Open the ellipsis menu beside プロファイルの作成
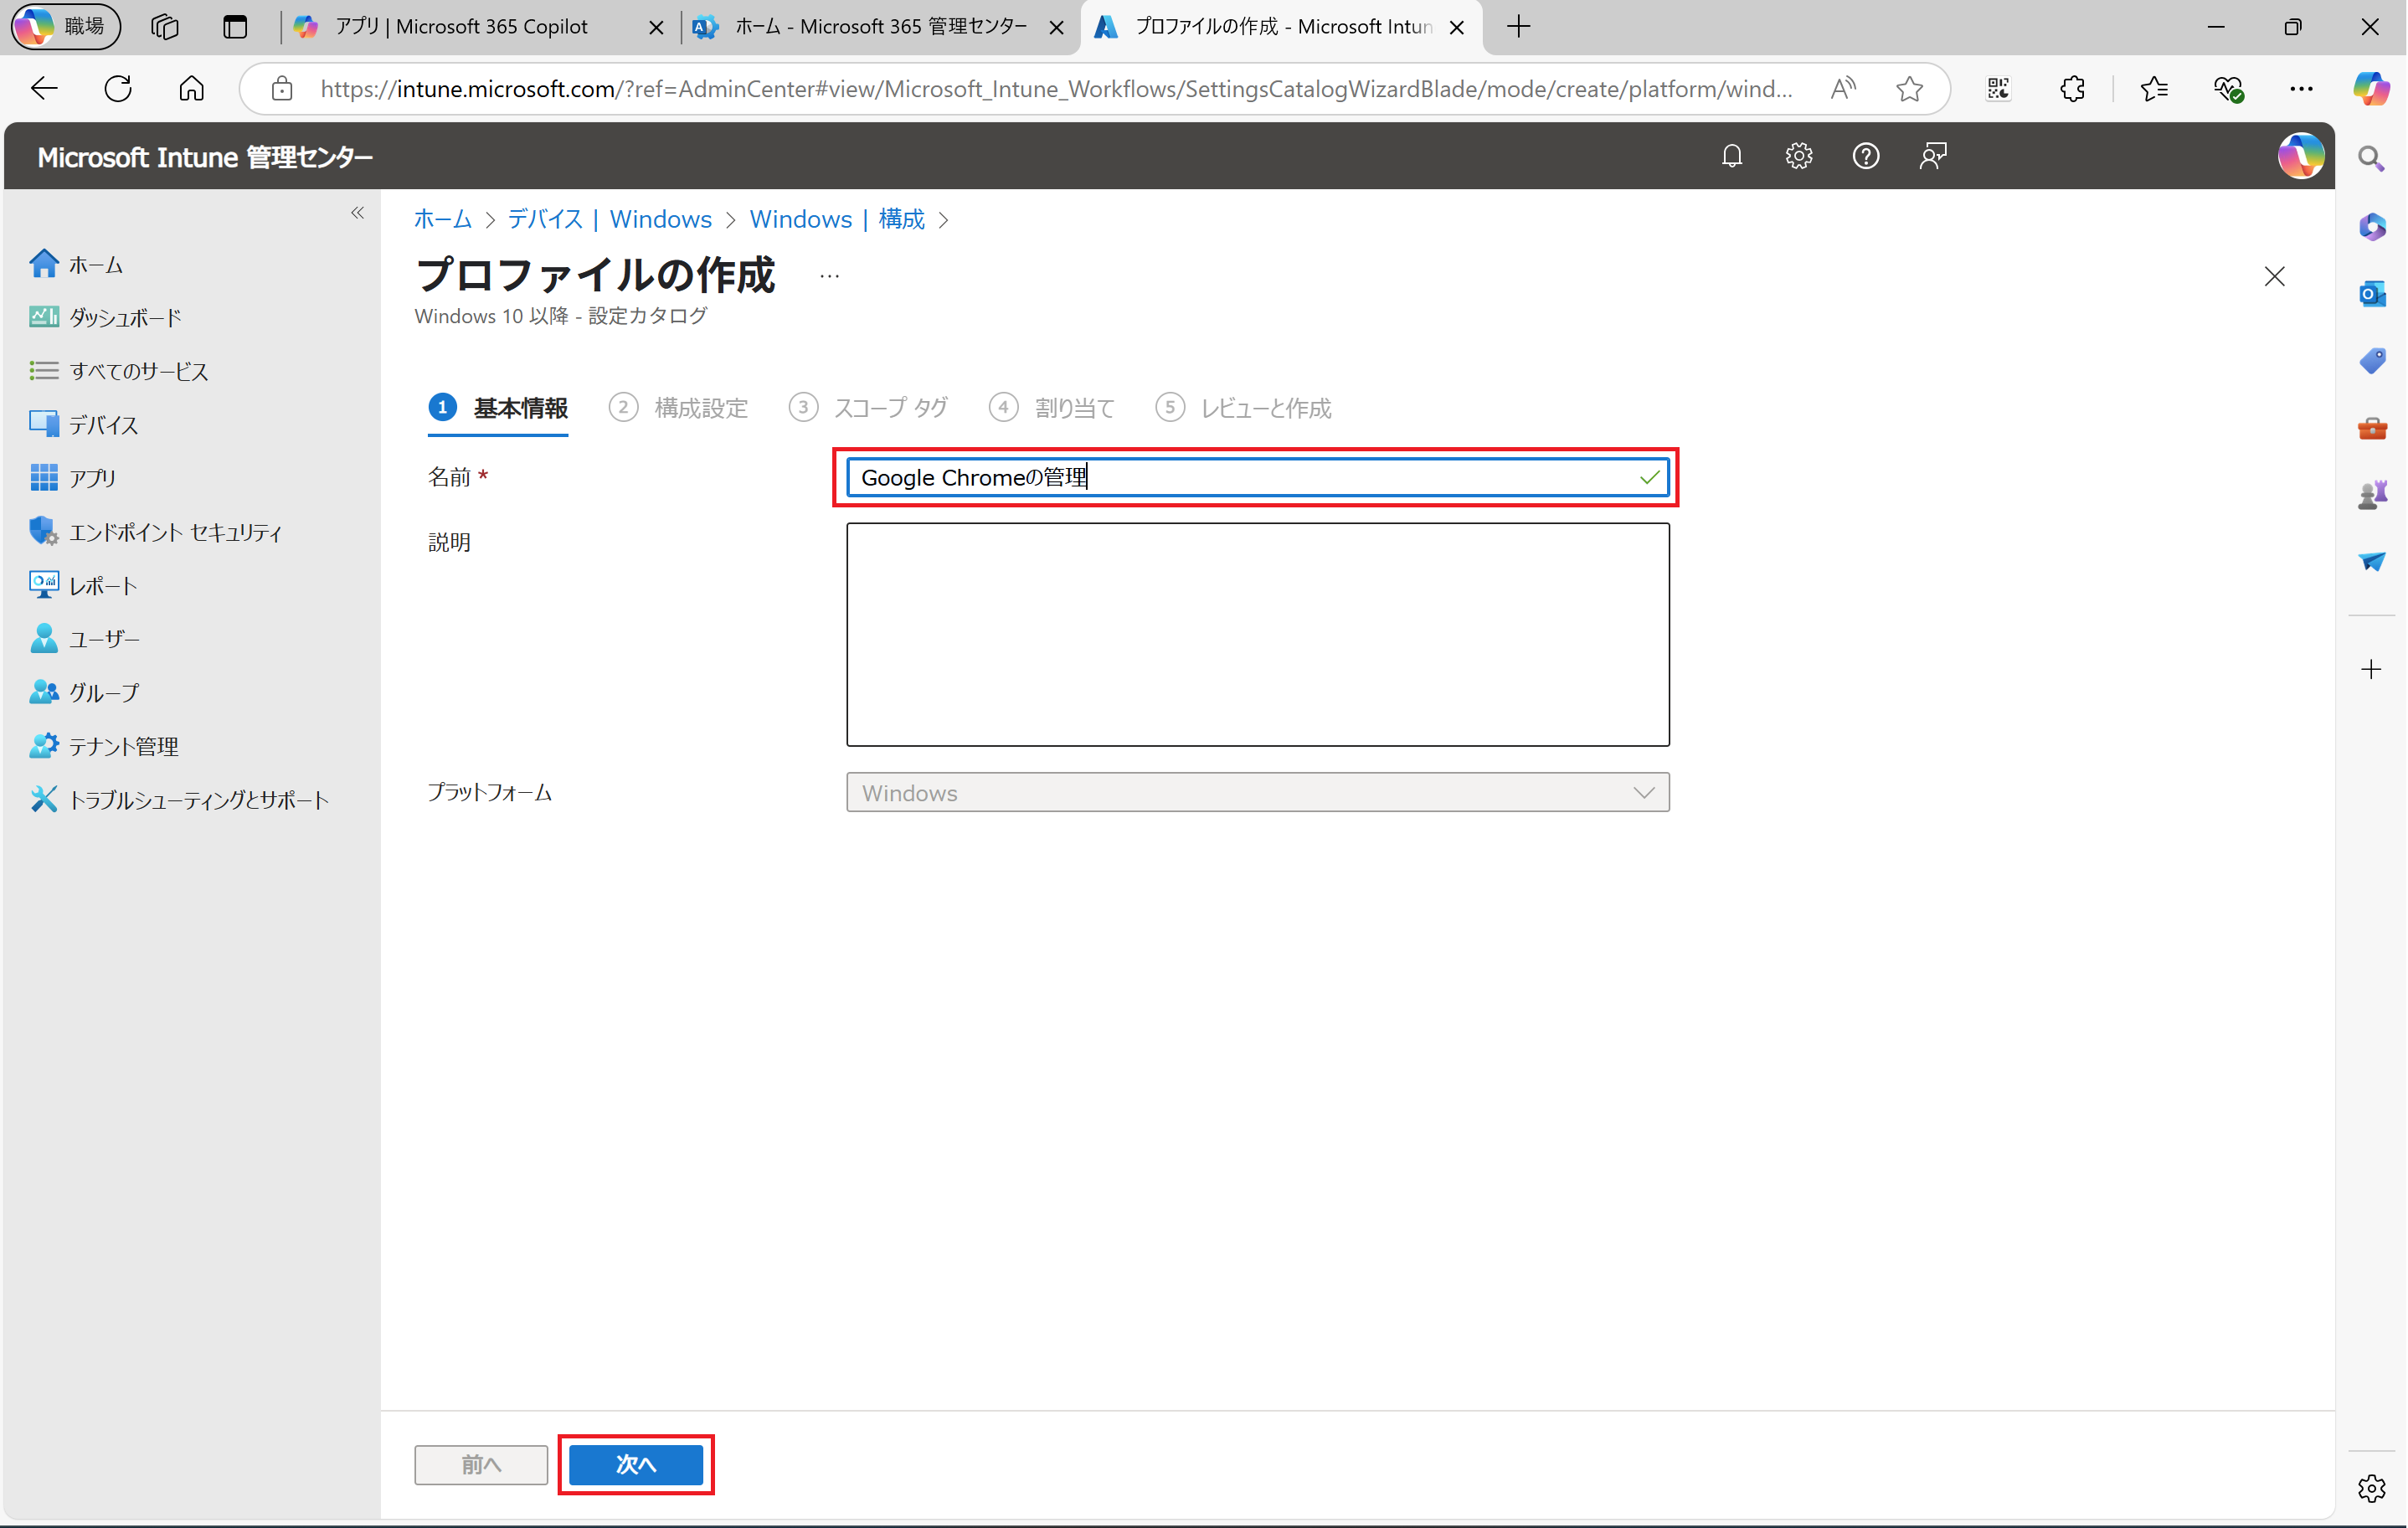The height and width of the screenshot is (1528, 2408). click(x=829, y=276)
